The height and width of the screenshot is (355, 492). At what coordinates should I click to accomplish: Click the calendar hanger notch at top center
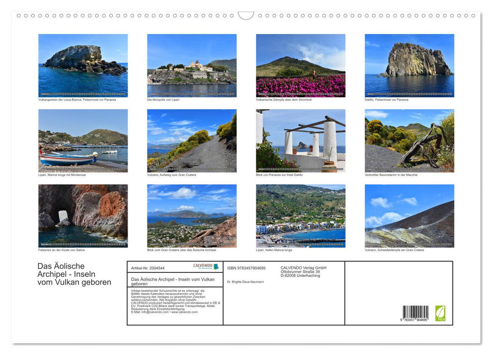coord(246,16)
